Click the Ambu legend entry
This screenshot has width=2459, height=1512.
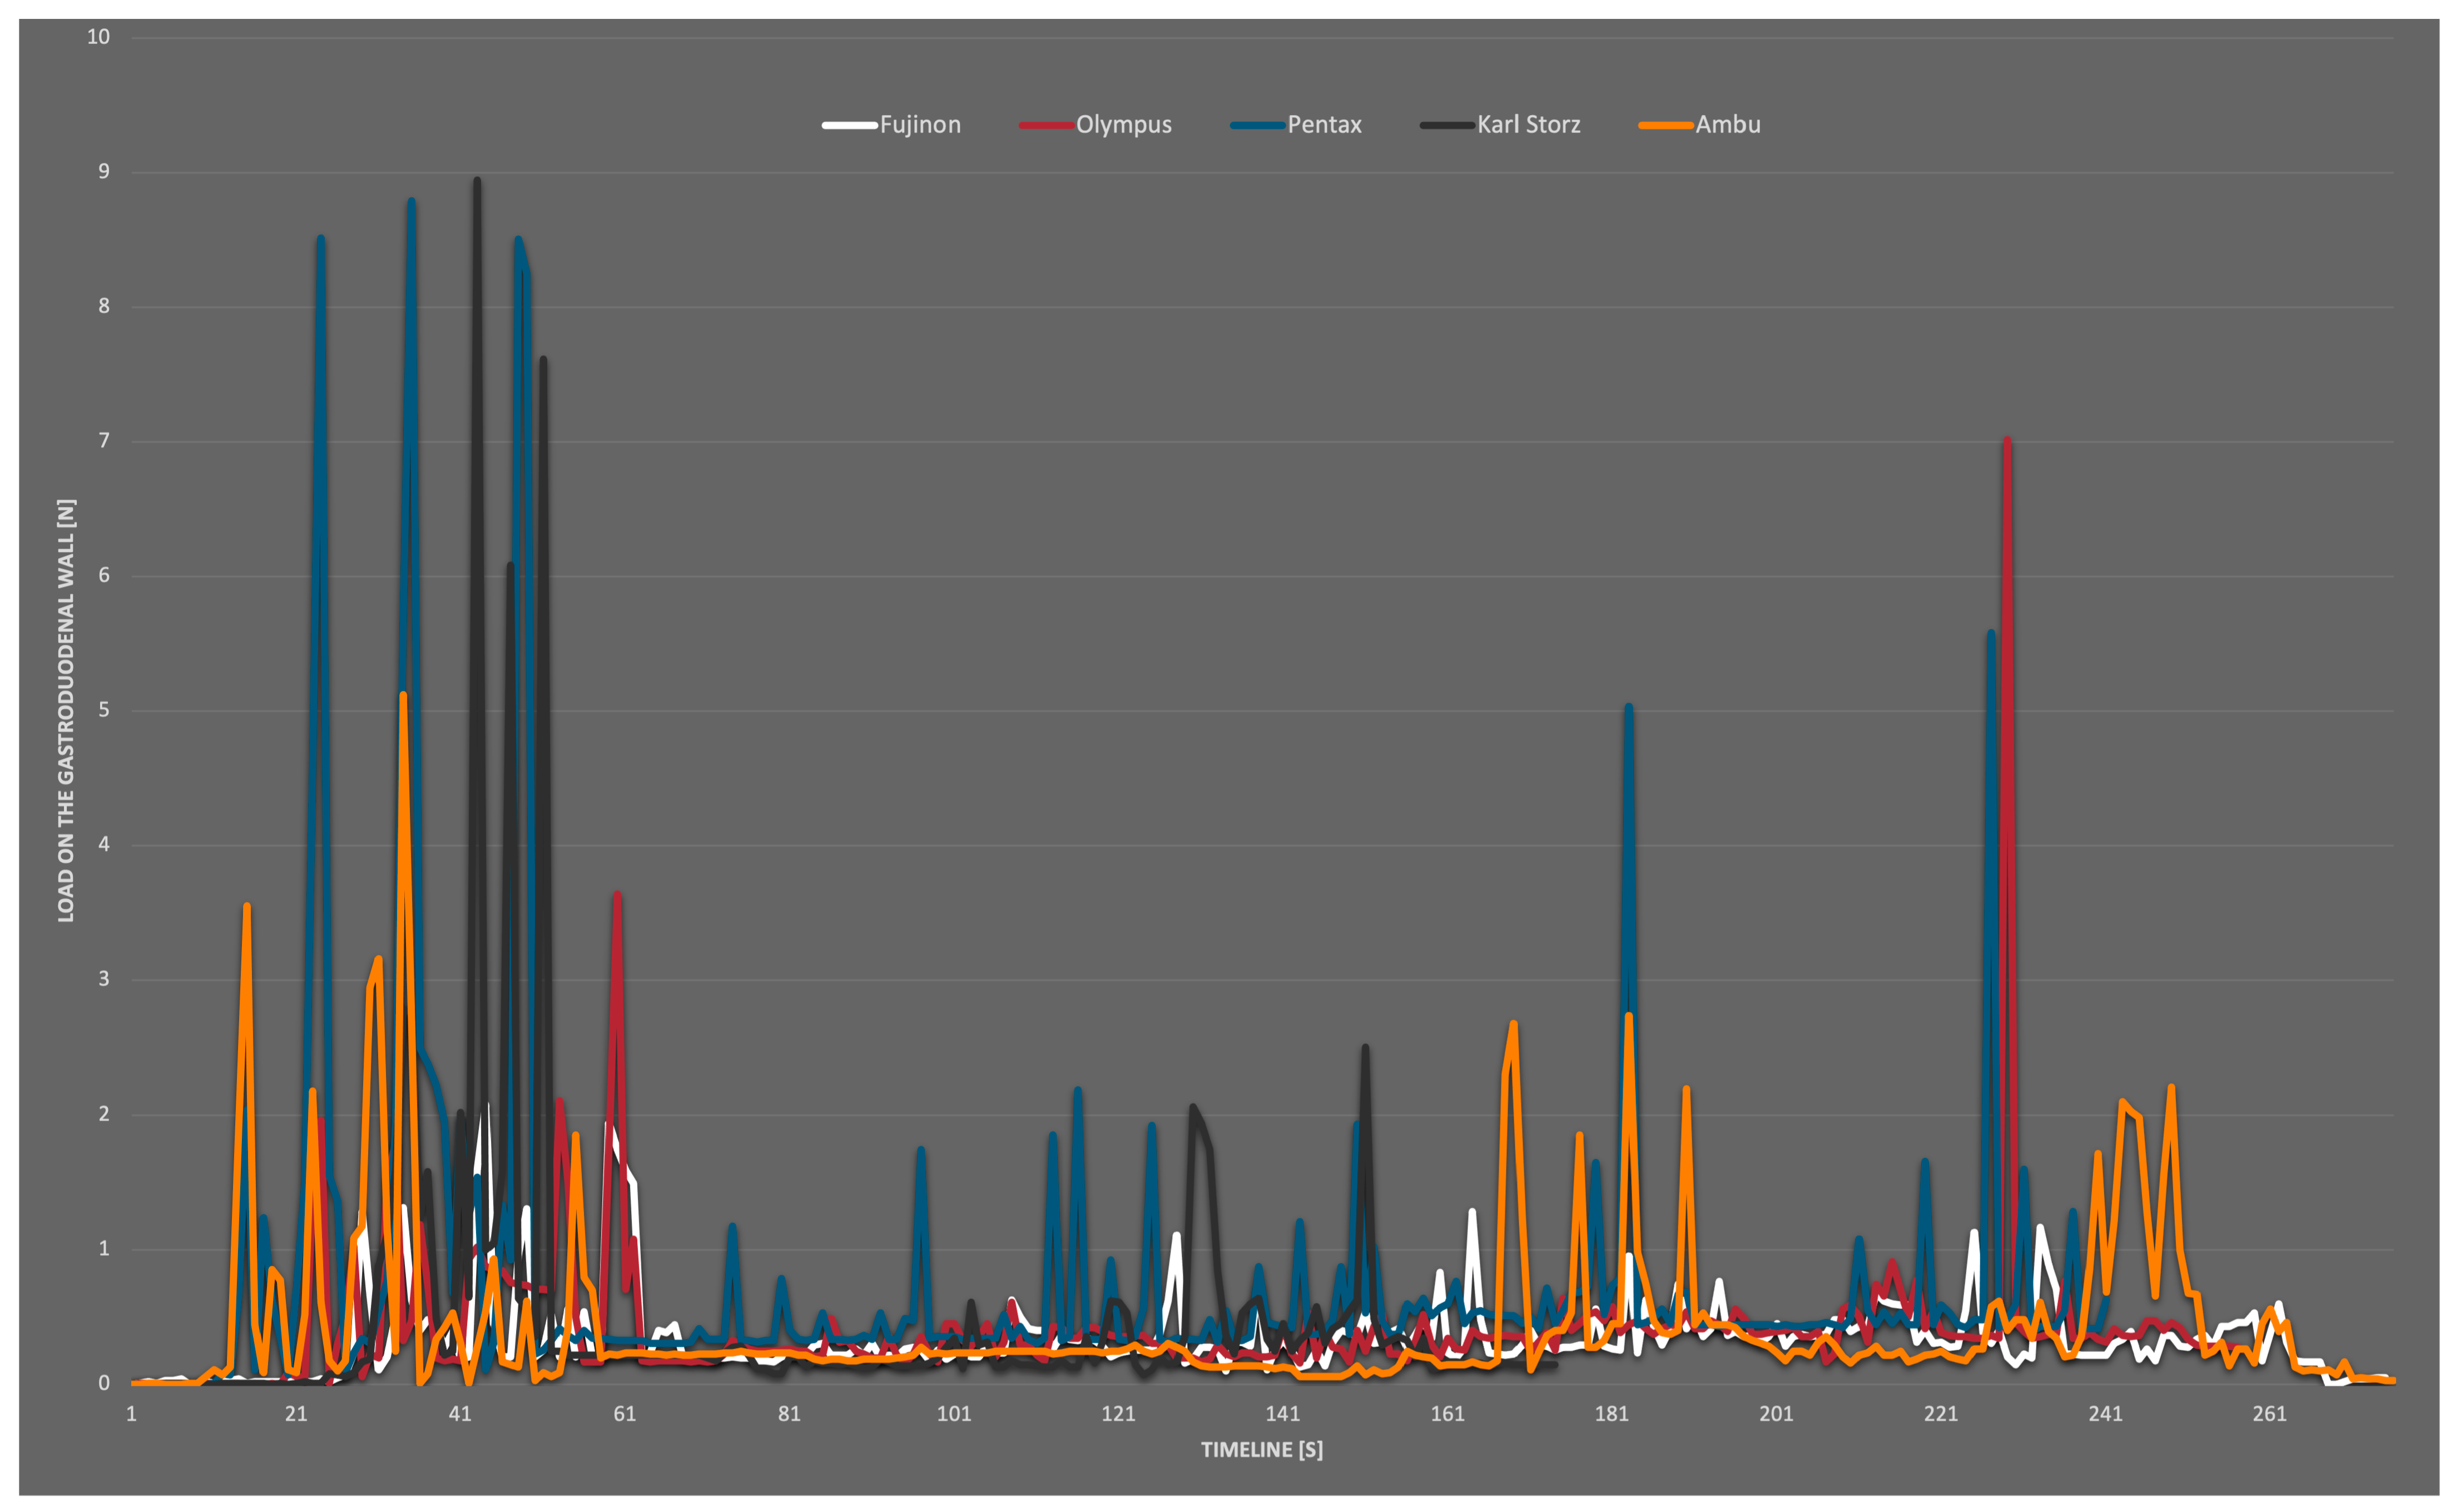1727,125
